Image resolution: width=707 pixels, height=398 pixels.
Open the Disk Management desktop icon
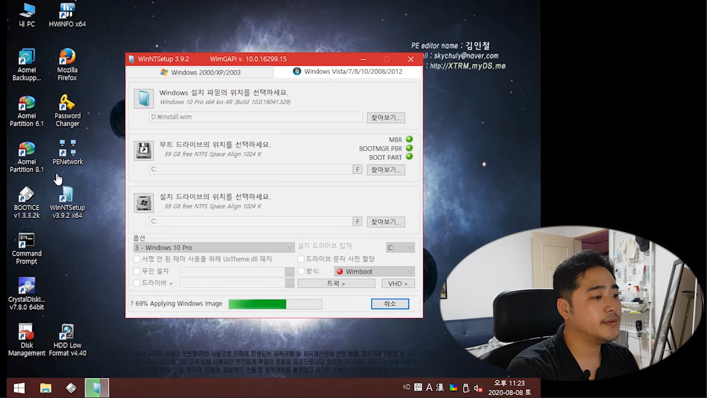pos(27,340)
